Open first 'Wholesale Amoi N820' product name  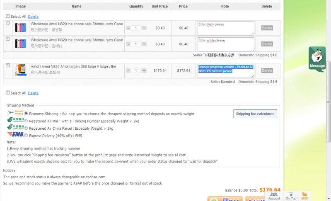coord(77,24)
